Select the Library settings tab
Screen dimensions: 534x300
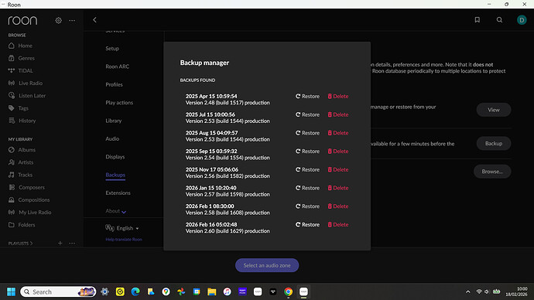(x=114, y=121)
